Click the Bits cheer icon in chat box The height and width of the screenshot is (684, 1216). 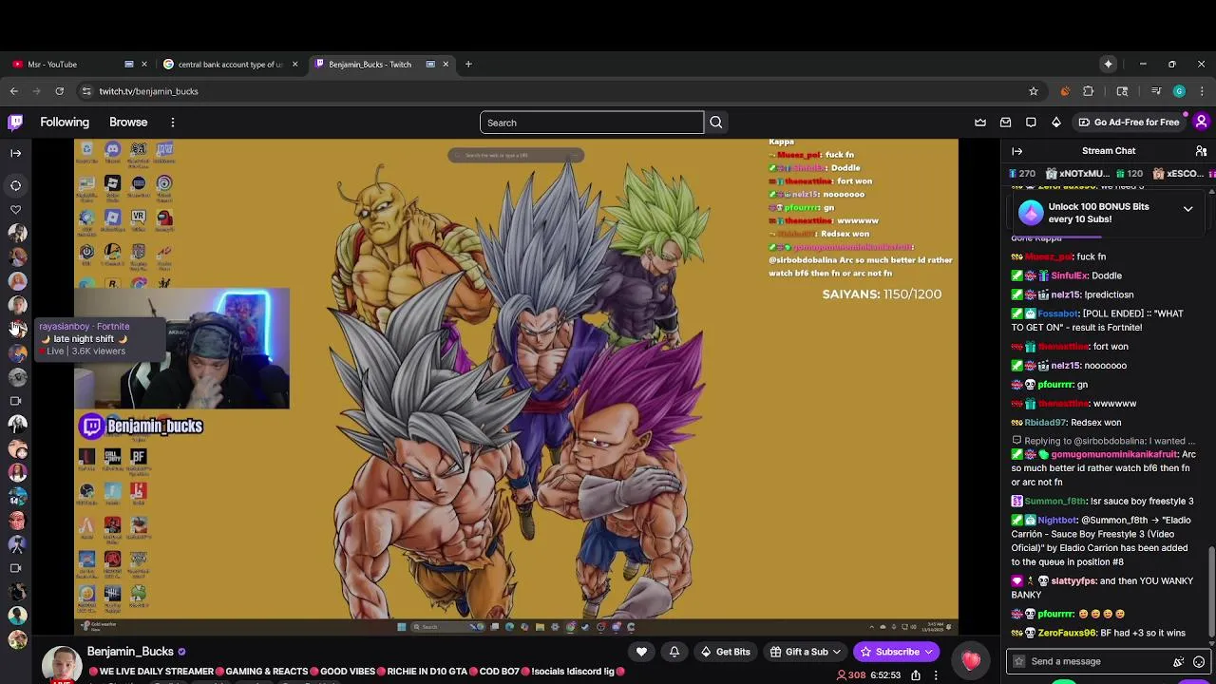coord(1179,661)
